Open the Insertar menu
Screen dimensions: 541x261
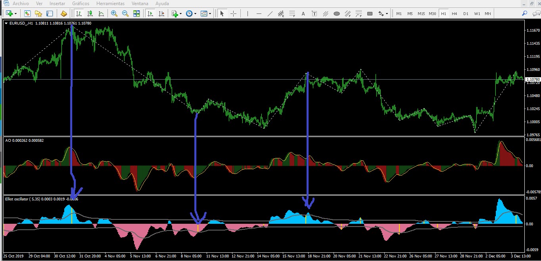(58, 4)
